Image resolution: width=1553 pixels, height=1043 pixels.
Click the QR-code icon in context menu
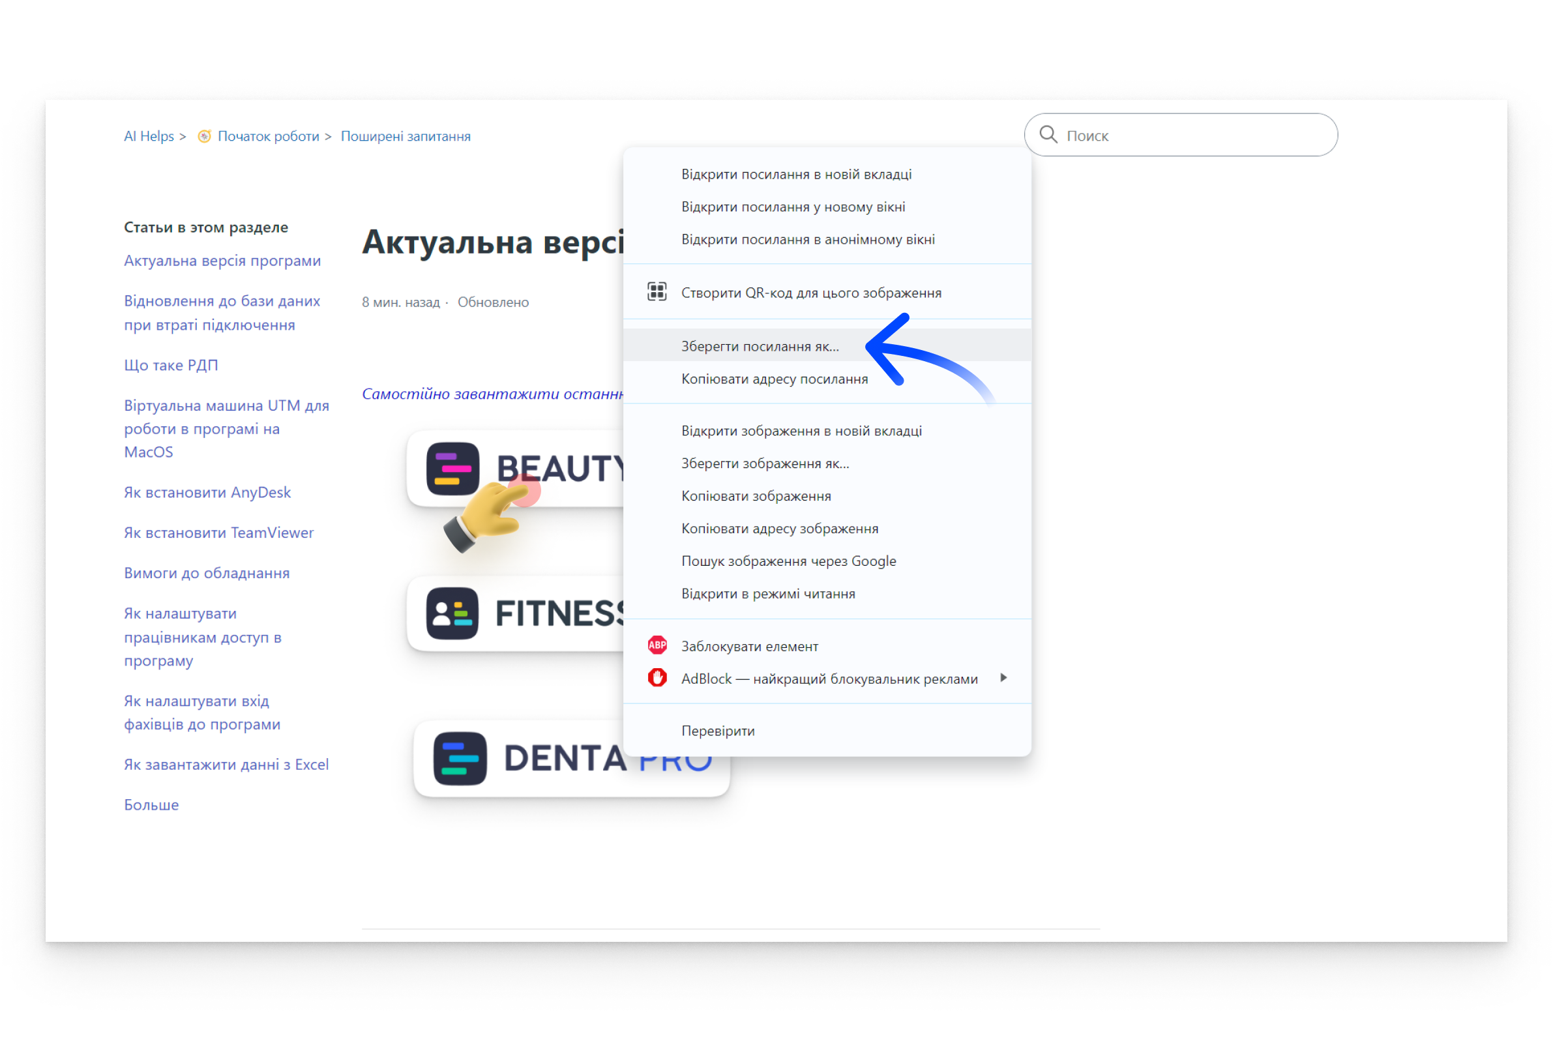(657, 291)
